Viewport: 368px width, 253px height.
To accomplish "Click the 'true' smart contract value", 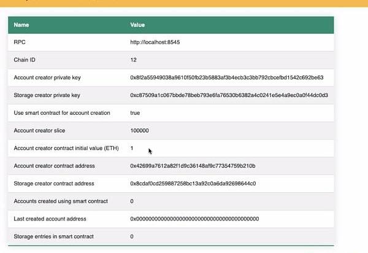I will click(x=135, y=113).
